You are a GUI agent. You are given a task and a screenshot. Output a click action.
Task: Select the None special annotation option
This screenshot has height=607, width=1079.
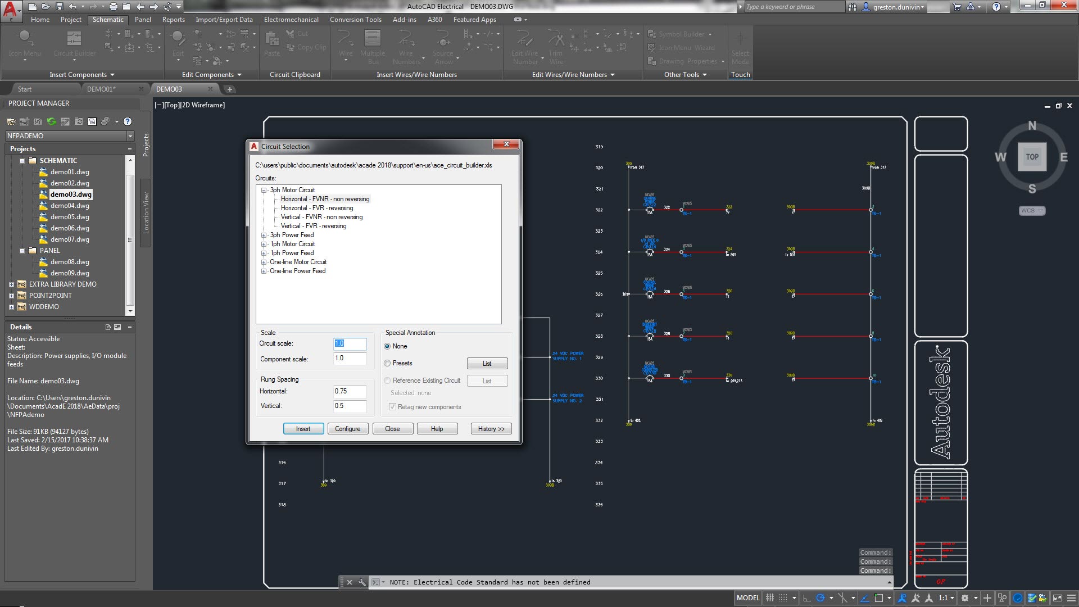[387, 346]
